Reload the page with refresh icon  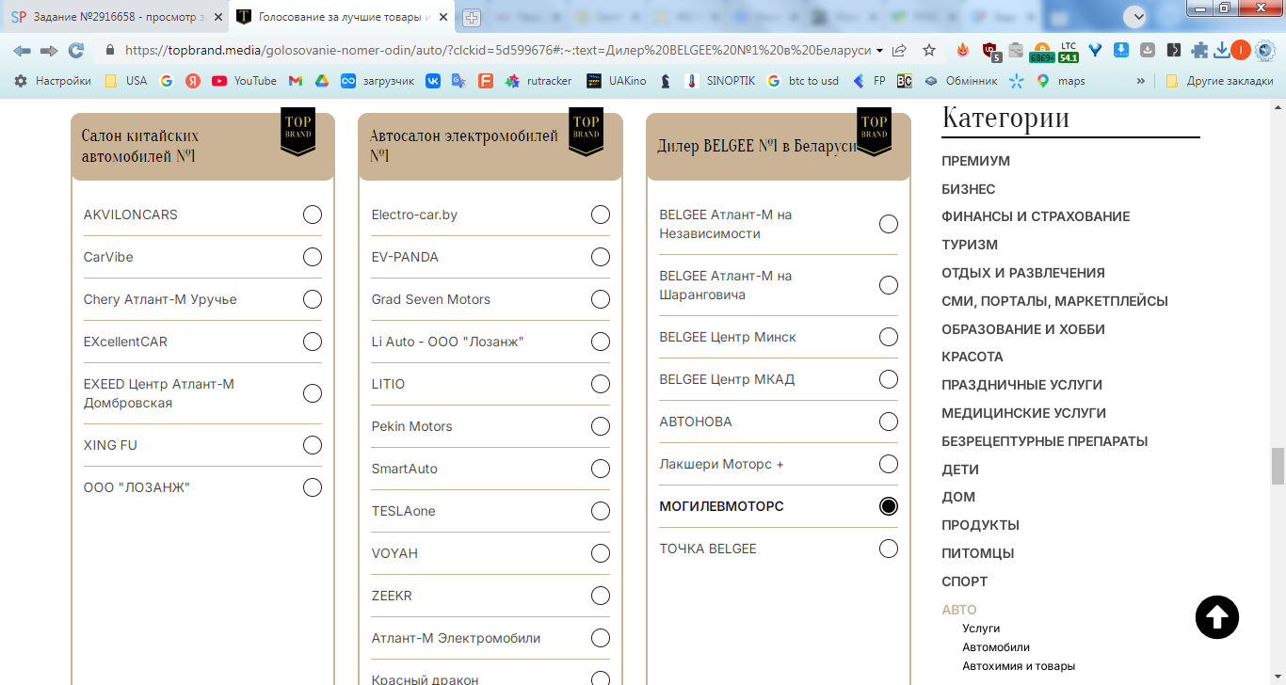[x=76, y=51]
